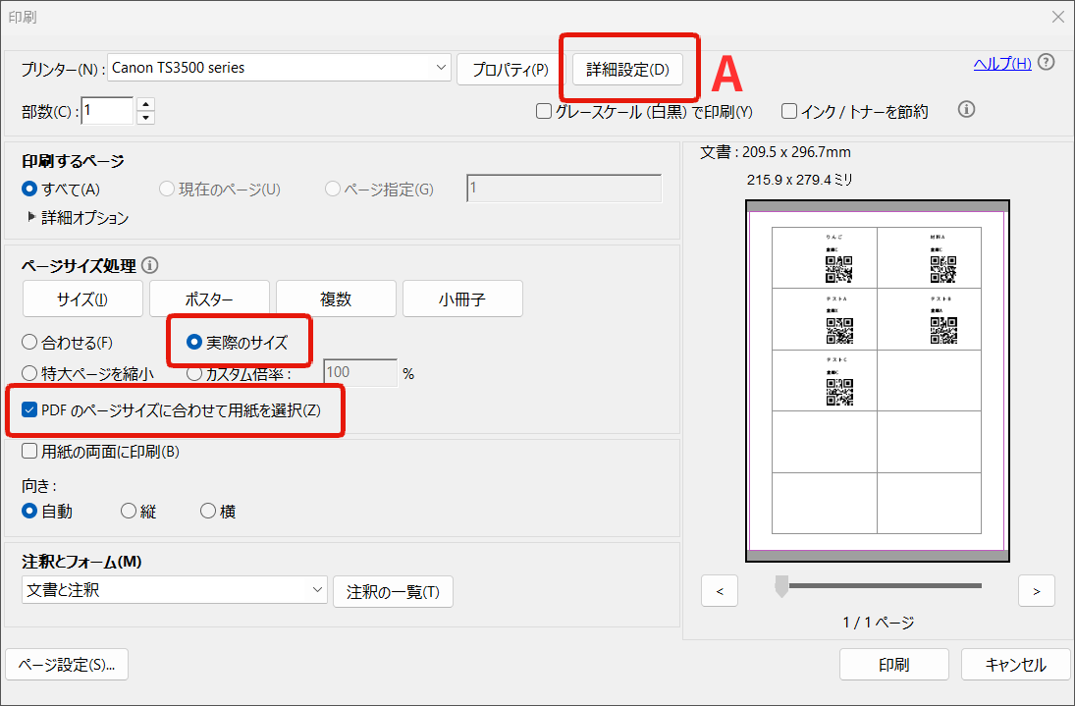Open the printer dropdown Canon TS3500 series

tap(279, 68)
